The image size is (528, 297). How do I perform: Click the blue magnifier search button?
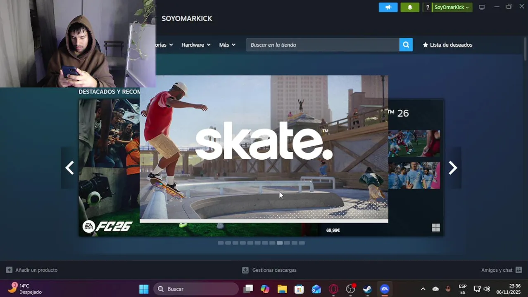pyautogui.click(x=406, y=45)
